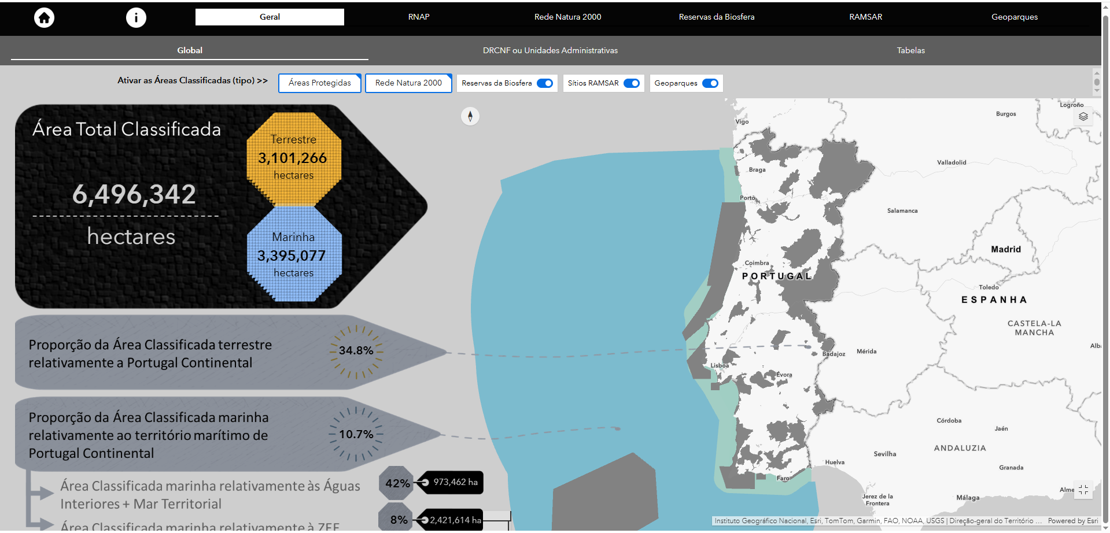Click the 42% octagon indicator
The width and height of the screenshot is (1110, 533).
(x=397, y=483)
